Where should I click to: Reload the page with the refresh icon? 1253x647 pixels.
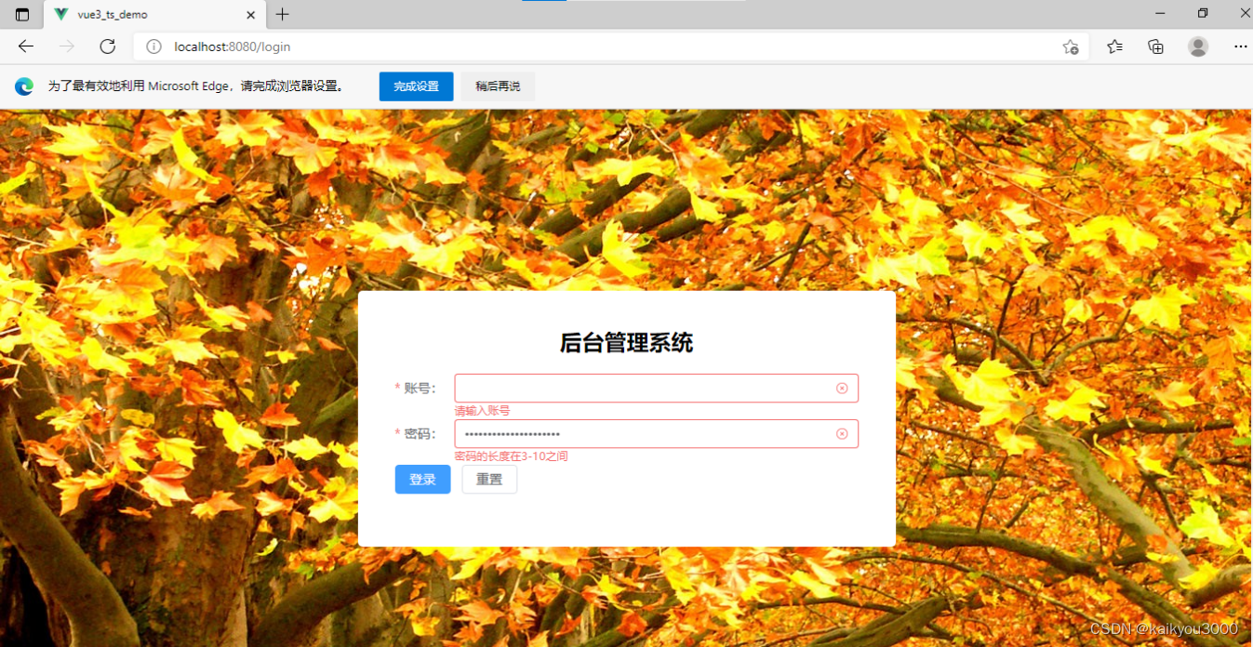point(106,46)
